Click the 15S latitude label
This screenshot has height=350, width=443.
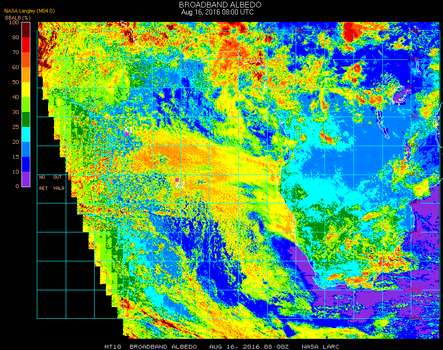tap(414, 174)
